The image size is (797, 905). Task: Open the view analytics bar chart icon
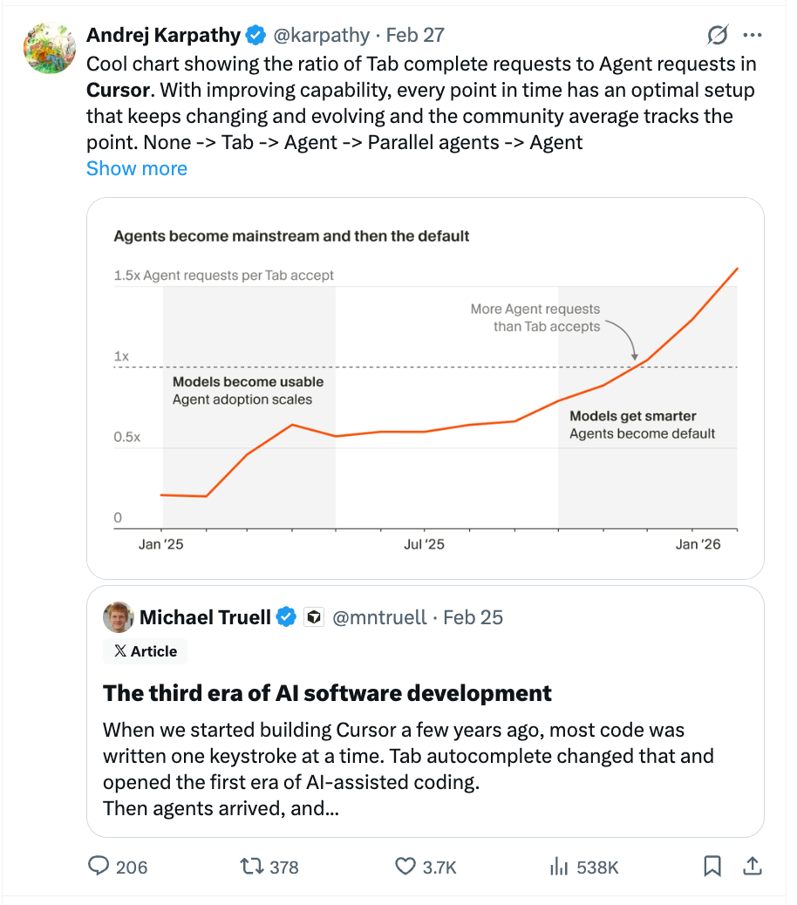pyautogui.click(x=558, y=867)
